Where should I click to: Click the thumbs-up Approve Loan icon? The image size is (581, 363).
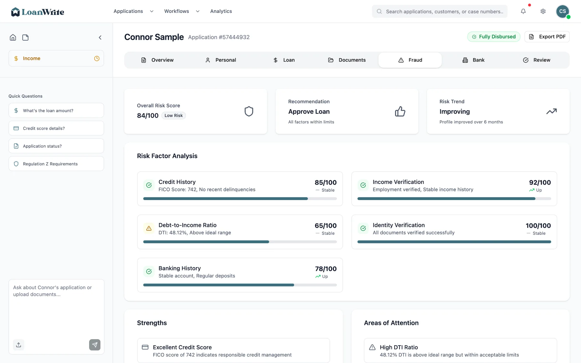[x=400, y=111]
